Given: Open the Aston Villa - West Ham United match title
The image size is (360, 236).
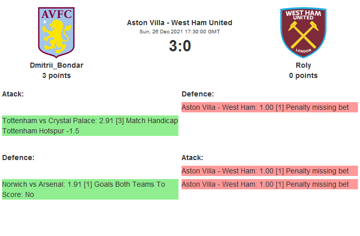Looking at the screenshot, I should click(x=179, y=23).
